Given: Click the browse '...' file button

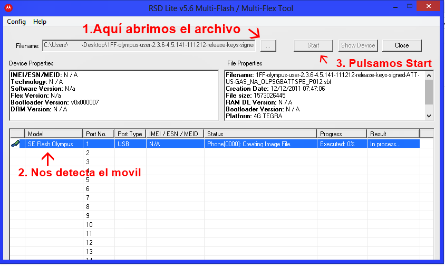Looking at the screenshot, I should [268, 45].
